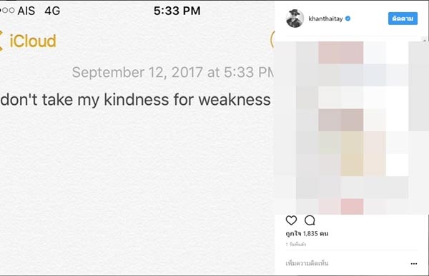The width and height of the screenshot is (429, 276).
Task: Tap the note text about kindness and weakness
Action: [135, 100]
